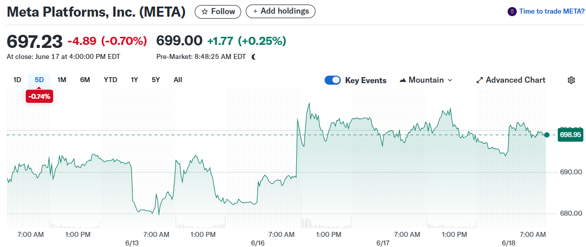
Task: Open the Advanced Chart view
Action: tap(511, 80)
